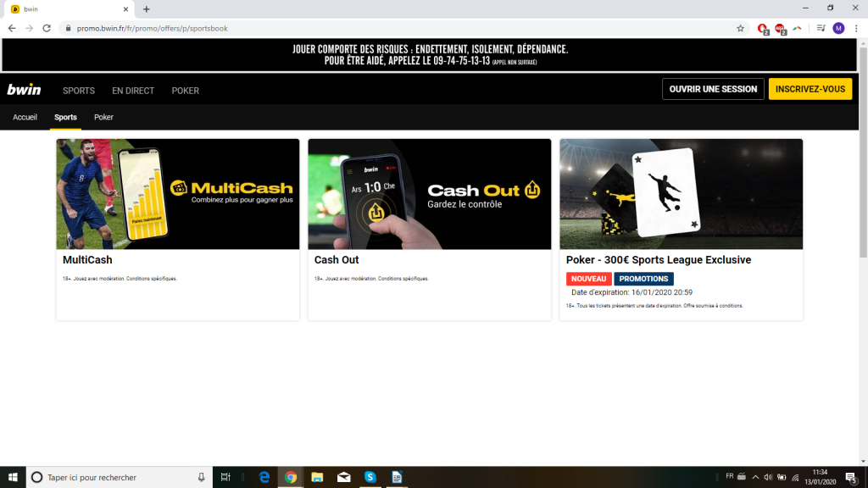Image resolution: width=868 pixels, height=488 pixels.
Task: Click the NOUVEAU tag
Action: pyautogui.click(x=588, y=279)
